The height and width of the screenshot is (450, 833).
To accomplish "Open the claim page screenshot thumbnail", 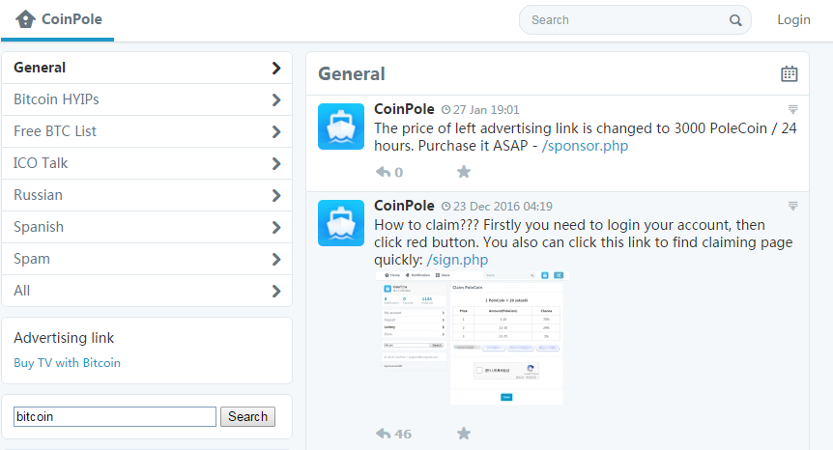I will [x=472, y=338].
